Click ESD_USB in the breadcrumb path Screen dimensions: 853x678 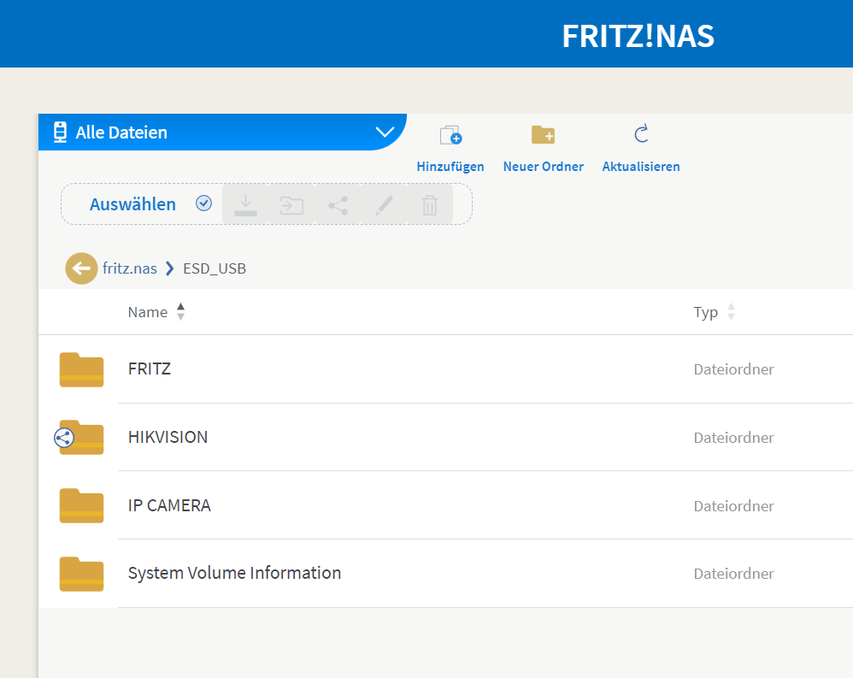215,268
